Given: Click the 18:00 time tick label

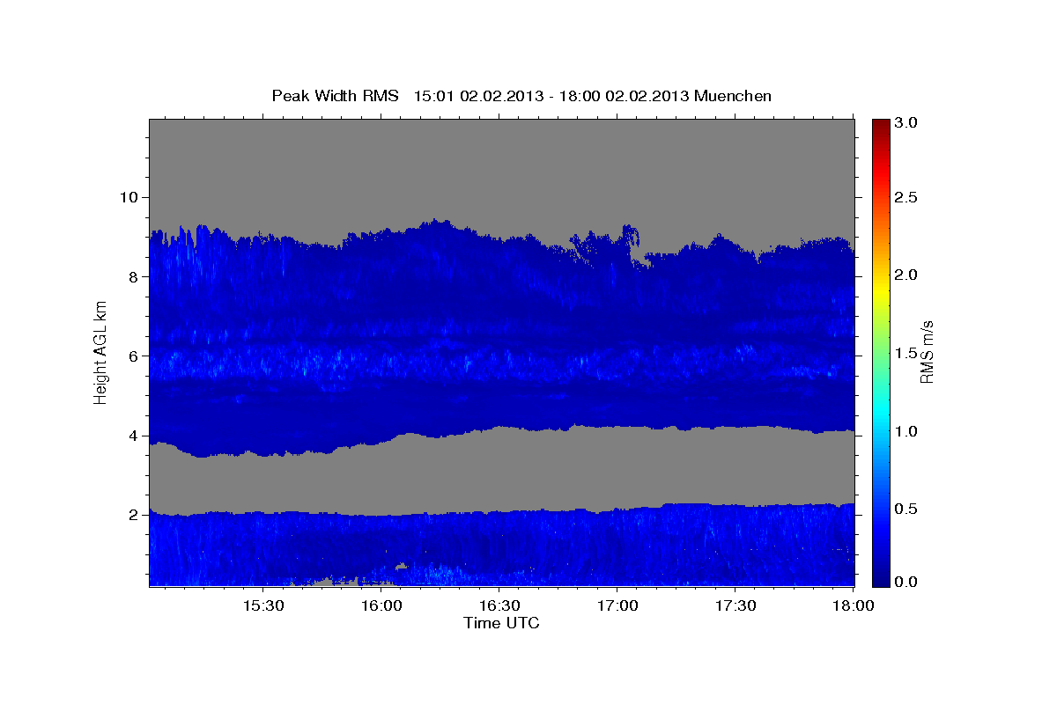Looking at the screenshot, I should click(852, 606).
